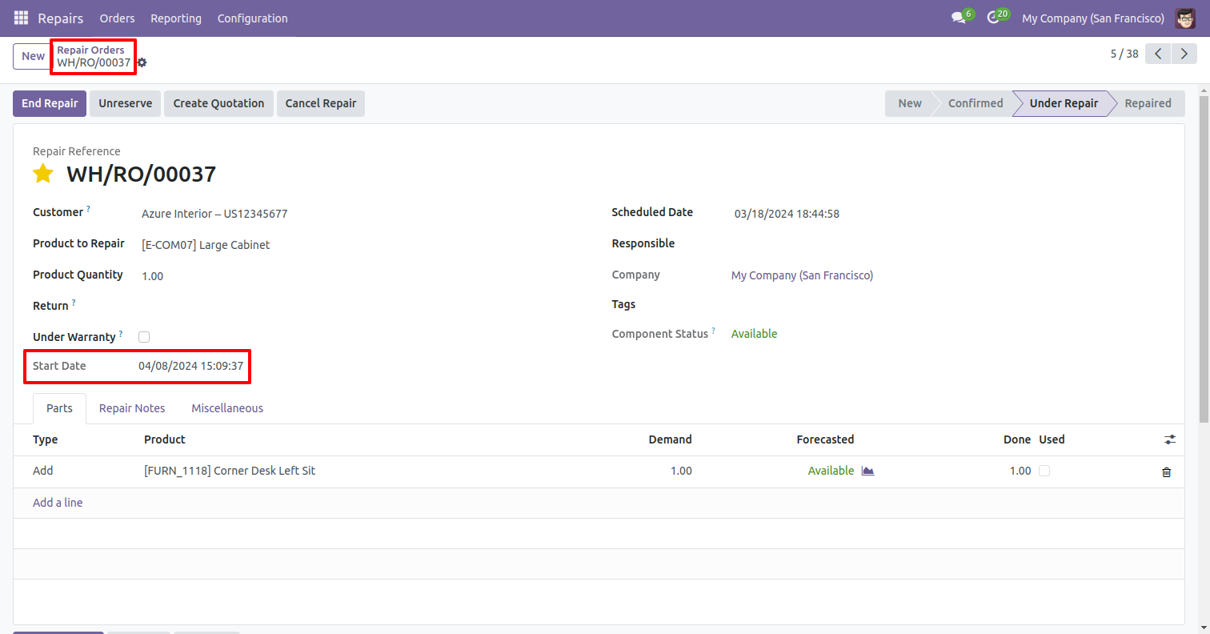Open the Configuration menu
Screen dimensions: 1210x634
coord(252,18)
